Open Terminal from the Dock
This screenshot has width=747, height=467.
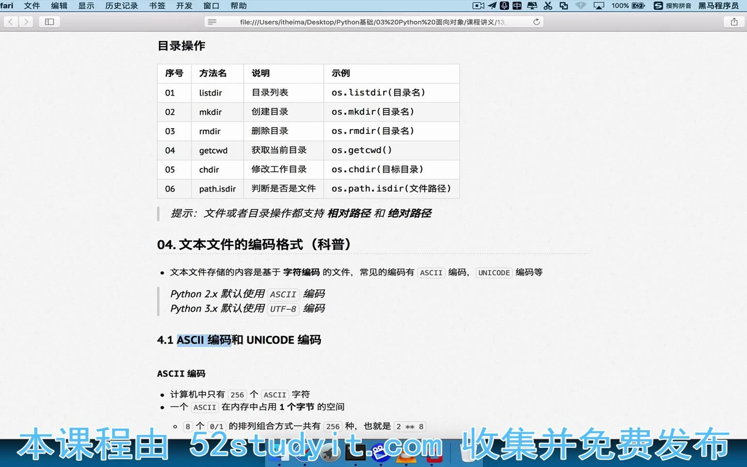355,454
